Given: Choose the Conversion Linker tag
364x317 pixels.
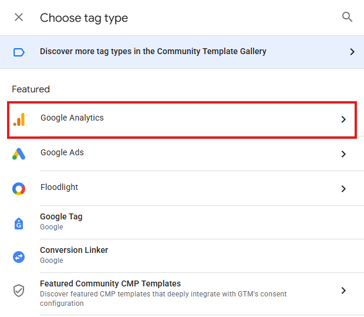Looking at the screenshot, I should [x=74, y=250].
